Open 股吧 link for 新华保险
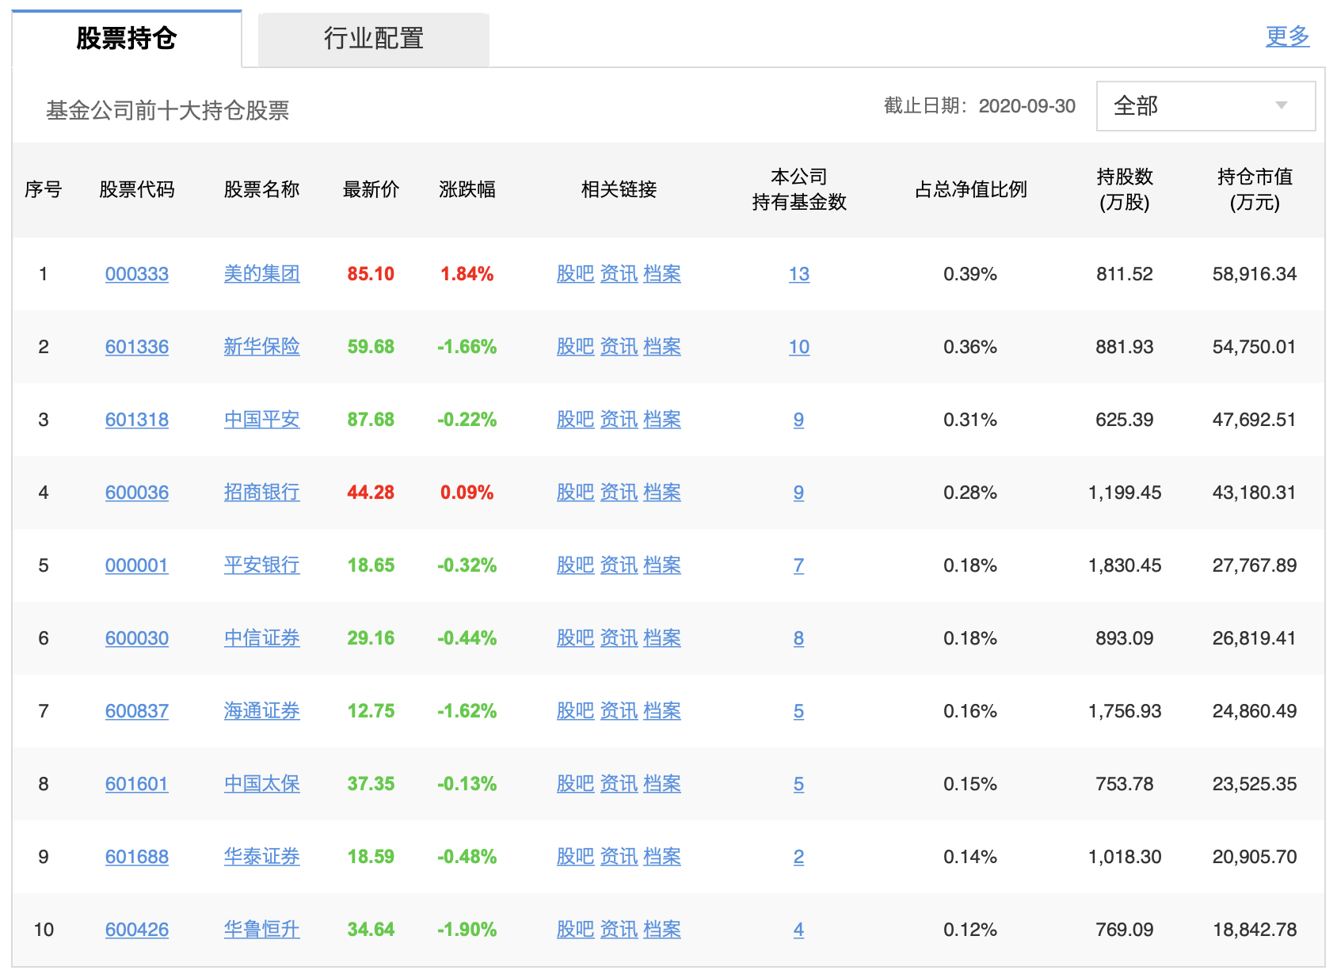 tap(575, 347)
